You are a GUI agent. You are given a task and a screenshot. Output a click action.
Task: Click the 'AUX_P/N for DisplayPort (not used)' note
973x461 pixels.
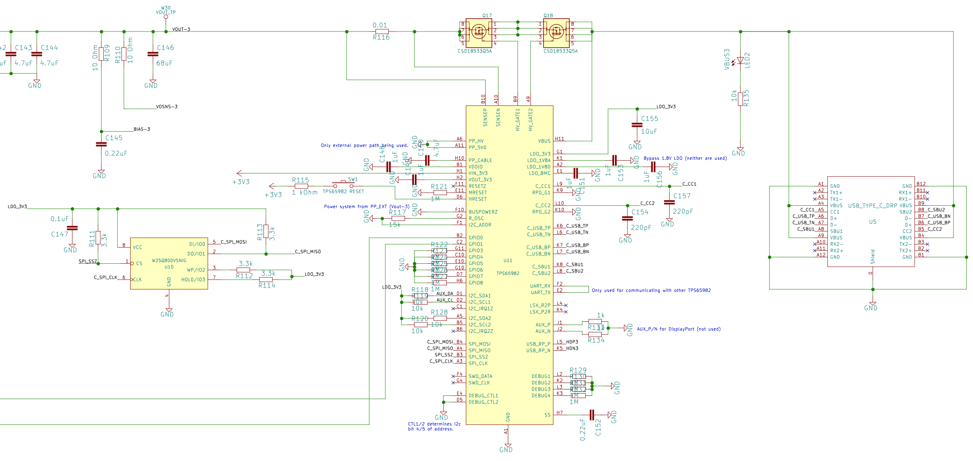pos(679,329)
